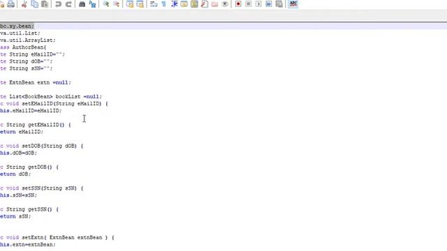
Task: Click the Paste clipboard icon
Action: coord(45,4)
